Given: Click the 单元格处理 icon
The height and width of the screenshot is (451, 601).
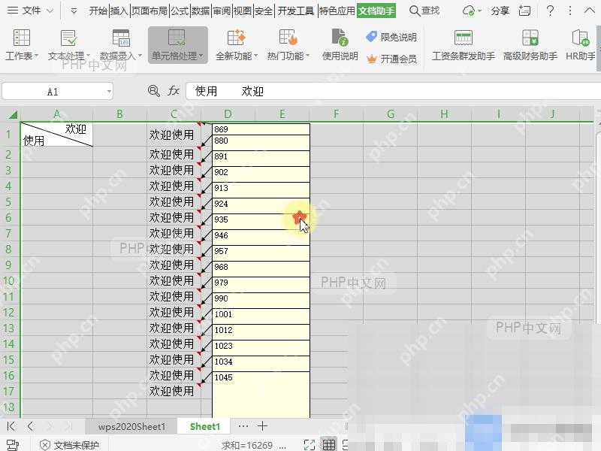Looking at the screenshot, I should coord(177,38).
